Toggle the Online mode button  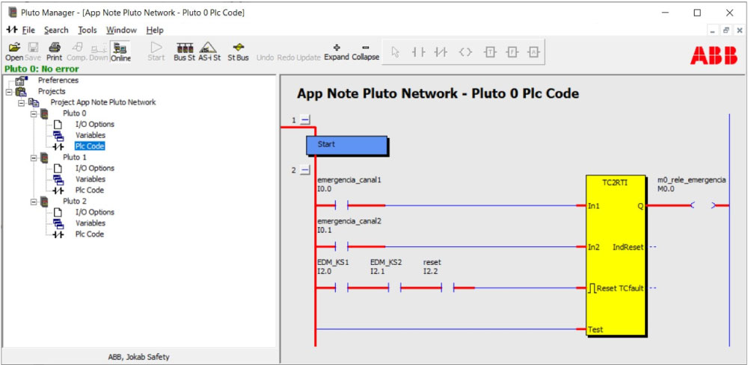coord(120,51)
